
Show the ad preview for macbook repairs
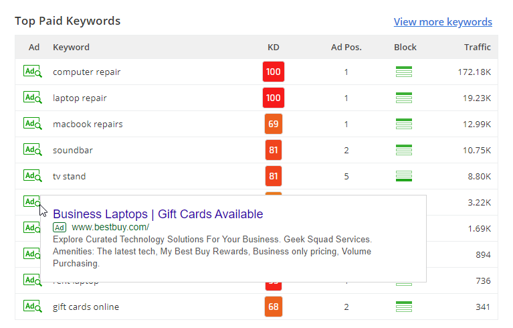32,124
